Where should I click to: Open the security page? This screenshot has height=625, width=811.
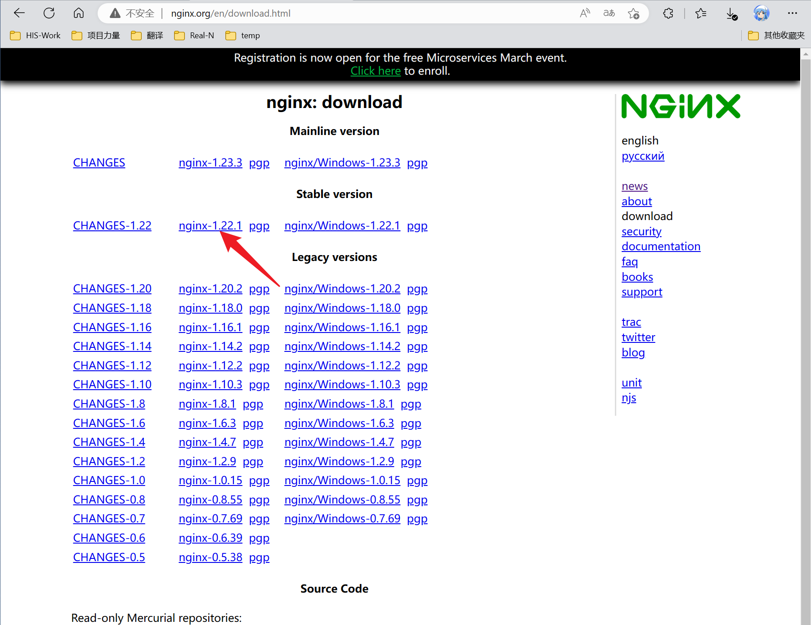click(x=641, y=232)
